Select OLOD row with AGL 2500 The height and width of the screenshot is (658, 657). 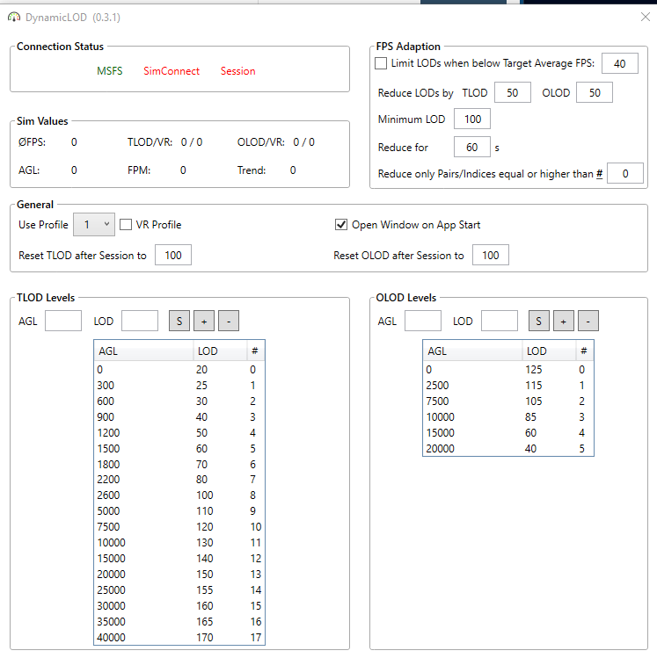(508, 386)
